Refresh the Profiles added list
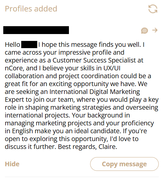The height and width of the screenshot is (181, 163). coord(153,9)
